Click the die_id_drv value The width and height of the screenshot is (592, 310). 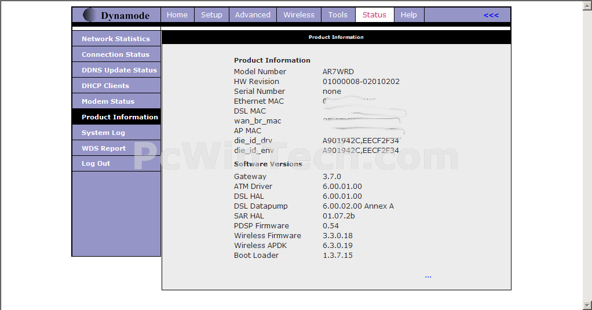(x=360, y=140)
